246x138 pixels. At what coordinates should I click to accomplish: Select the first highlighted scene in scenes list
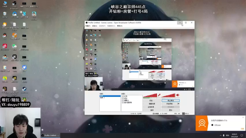pyautogui.click(x=110, y=96)
